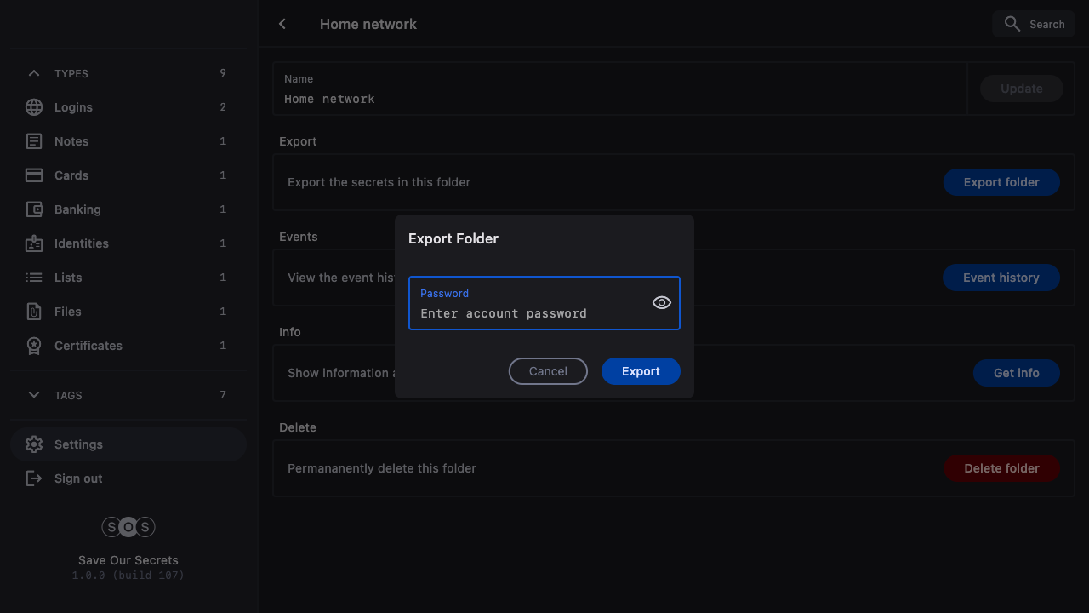Screen dimensions: 1089x613
Task: Open Settings in the sidebar
Action: click(78, 444)
